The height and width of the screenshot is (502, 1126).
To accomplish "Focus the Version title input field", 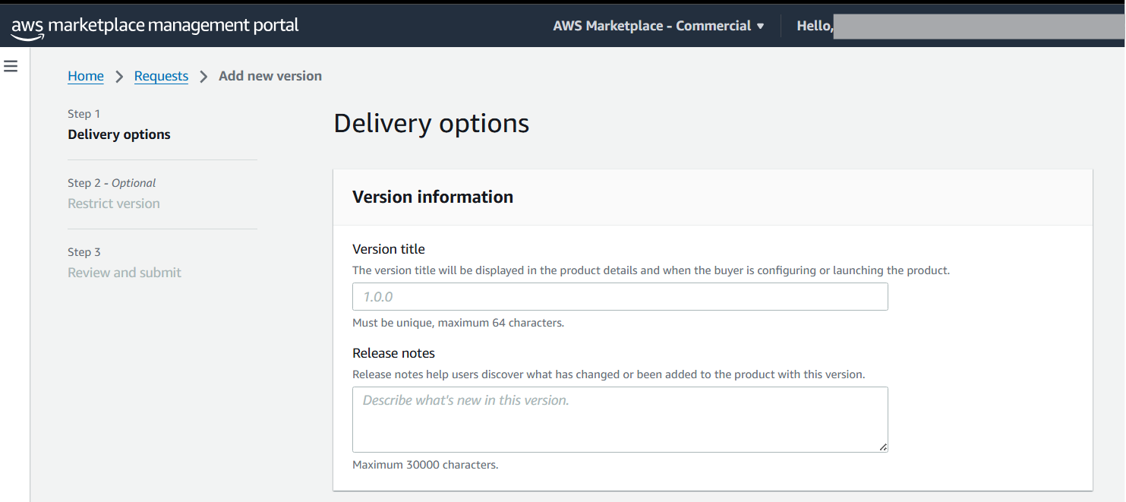I will click(x=620, y=297).
